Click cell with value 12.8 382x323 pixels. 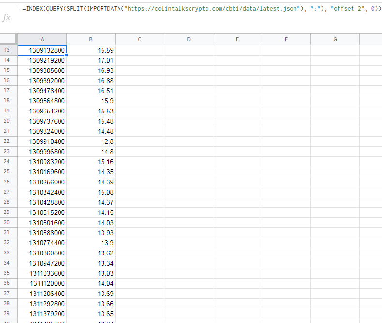click(91, 141)
